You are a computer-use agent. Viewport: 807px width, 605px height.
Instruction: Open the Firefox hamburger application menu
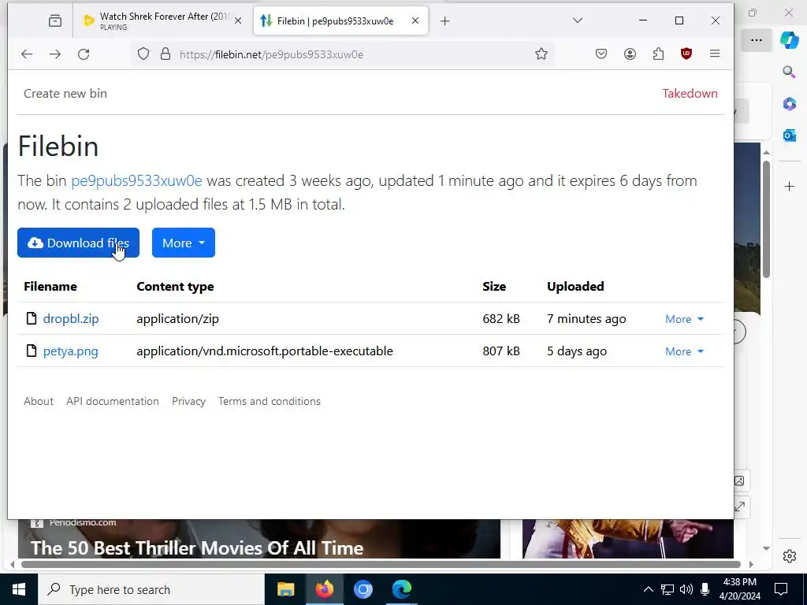tap(715, 54)
